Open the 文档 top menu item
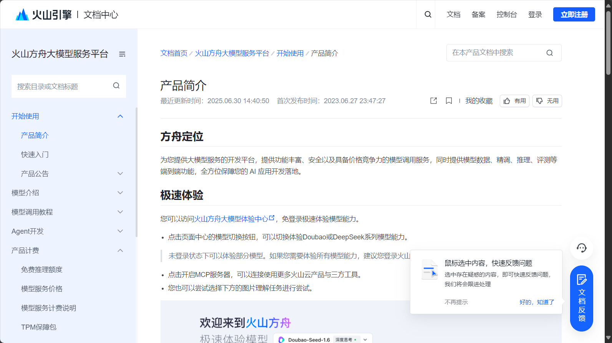Viewport: 612px width, 343px height. (453, 15)
